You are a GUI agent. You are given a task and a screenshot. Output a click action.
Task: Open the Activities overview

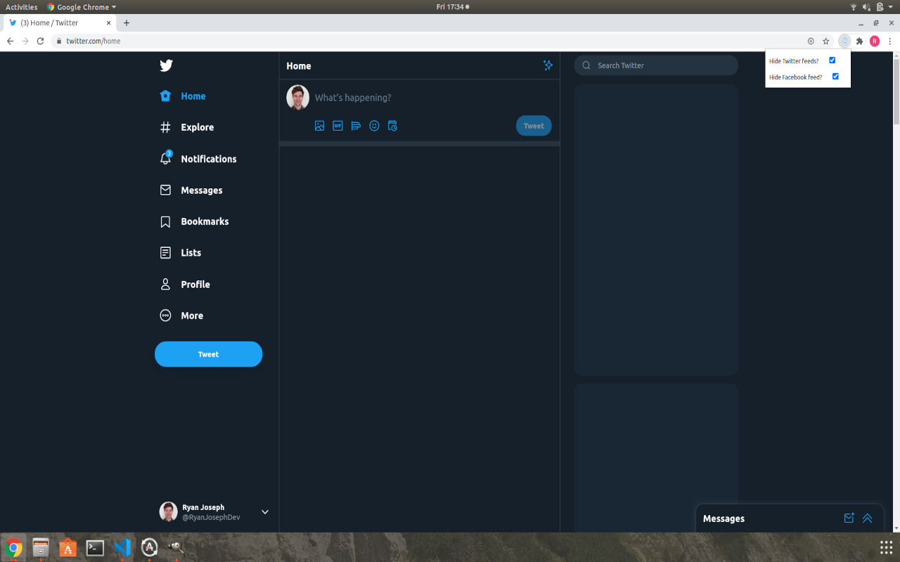[x=22, y=7]
